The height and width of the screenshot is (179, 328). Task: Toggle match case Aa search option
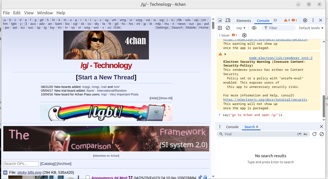(305, 134)
